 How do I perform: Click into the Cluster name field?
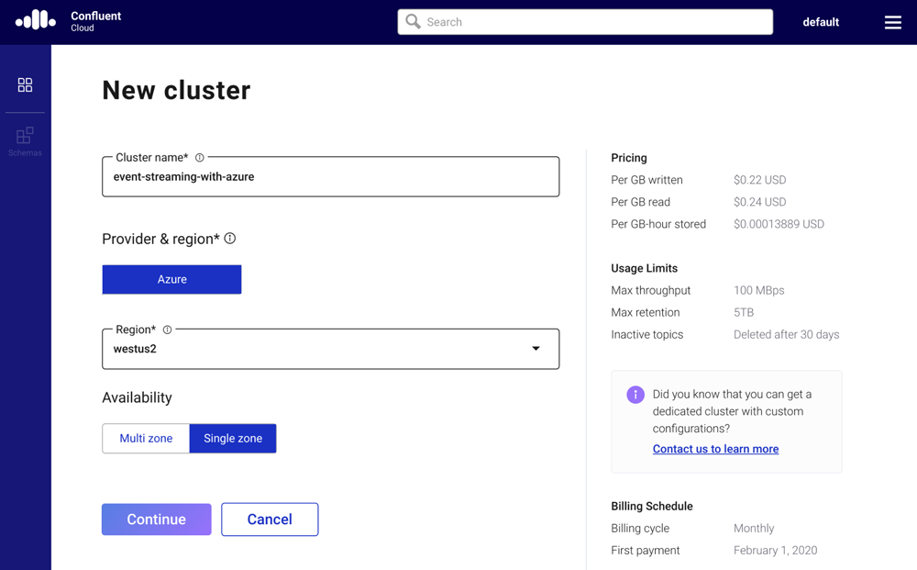click(x=330, y=177)
